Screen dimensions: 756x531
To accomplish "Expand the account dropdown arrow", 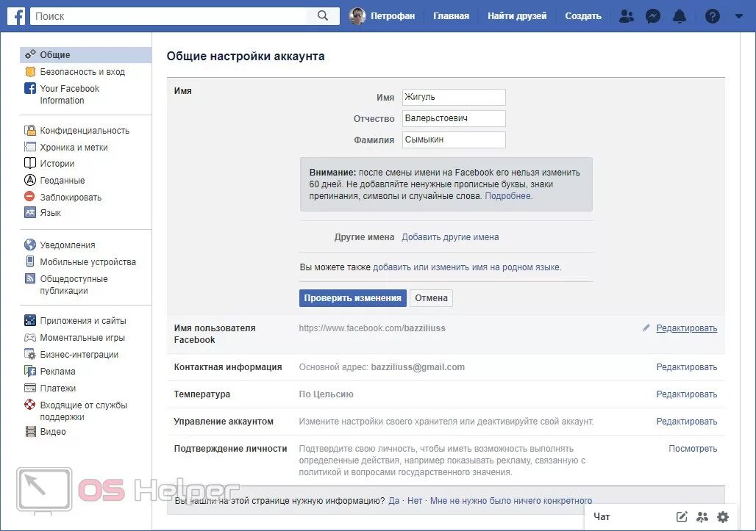I will [738, 16].
